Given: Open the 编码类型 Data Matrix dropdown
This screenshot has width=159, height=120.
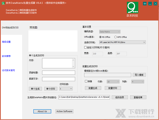Looking at the screenshot, I should point(110,32).
